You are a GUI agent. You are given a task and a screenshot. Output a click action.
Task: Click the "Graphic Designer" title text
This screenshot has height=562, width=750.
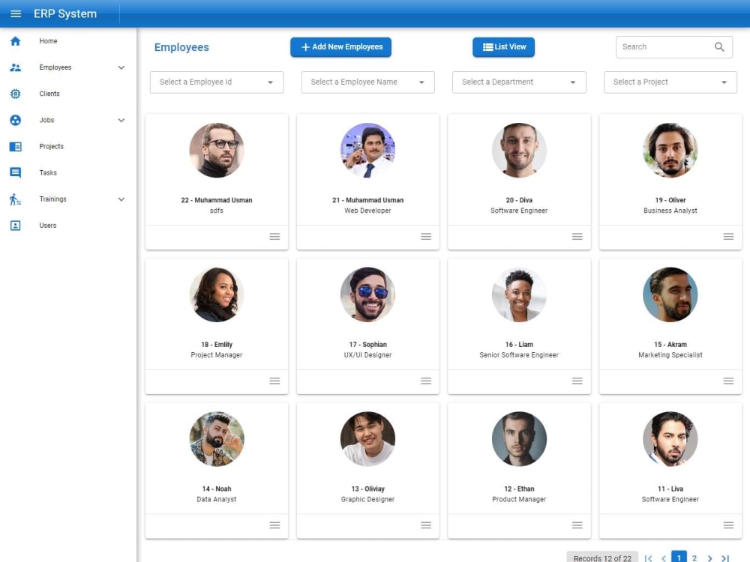(367, 499)
